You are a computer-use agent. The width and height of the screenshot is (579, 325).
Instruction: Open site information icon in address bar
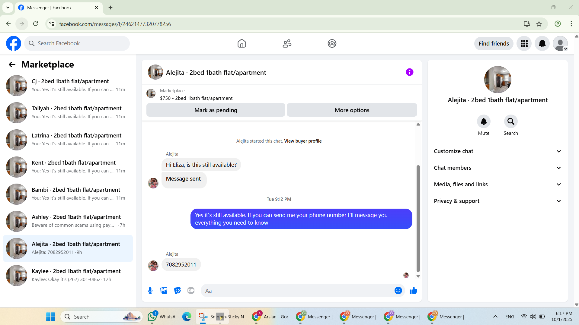point(52,24)
